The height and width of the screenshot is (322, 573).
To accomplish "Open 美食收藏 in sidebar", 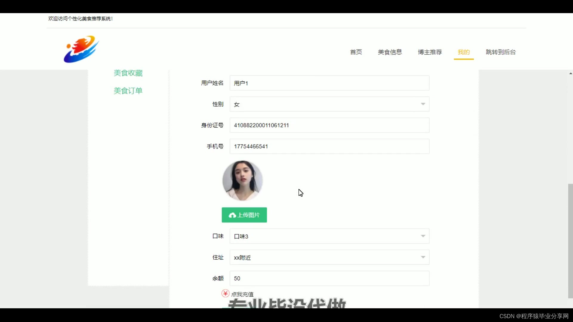I will 128,73.
